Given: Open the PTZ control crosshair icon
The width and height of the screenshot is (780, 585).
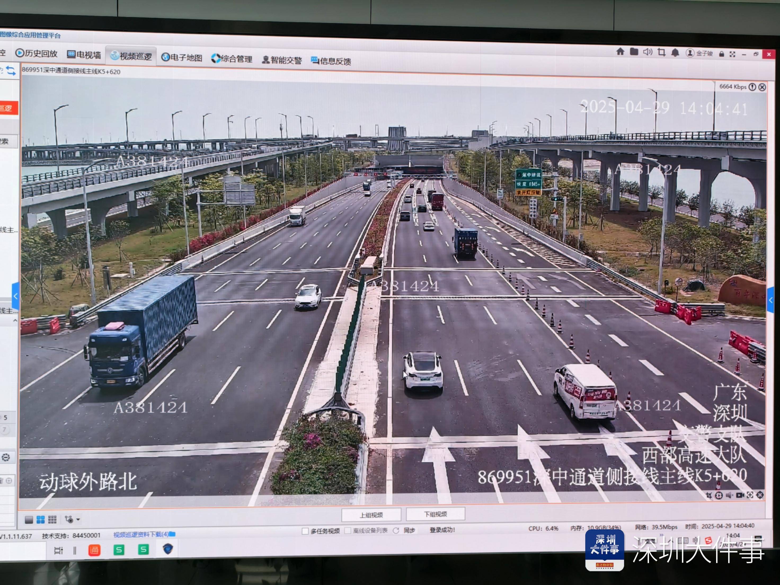Looking at the screenshot, I should coord(760,495).
